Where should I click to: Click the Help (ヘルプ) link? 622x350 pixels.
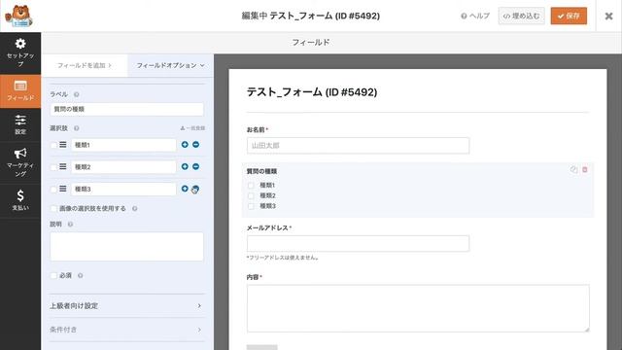[x=475, y=16]
